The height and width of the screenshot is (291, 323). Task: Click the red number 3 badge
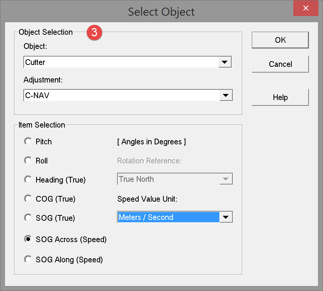click(94, 33)
